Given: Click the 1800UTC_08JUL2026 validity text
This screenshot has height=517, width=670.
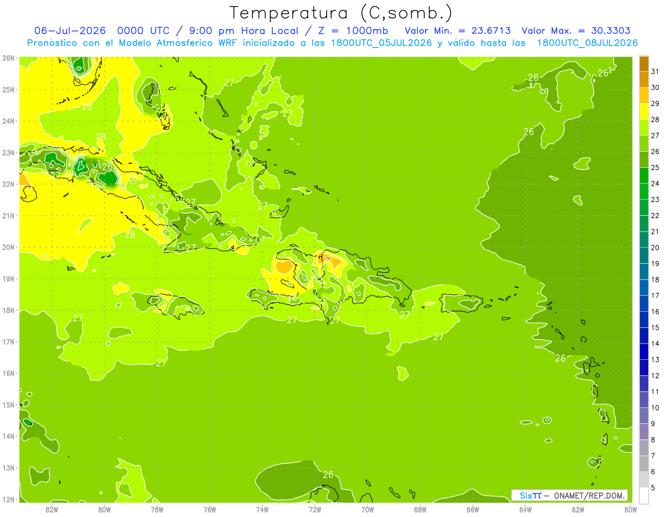Looking at the screenshot, I should pyautogui.click(x=587, y=43).
